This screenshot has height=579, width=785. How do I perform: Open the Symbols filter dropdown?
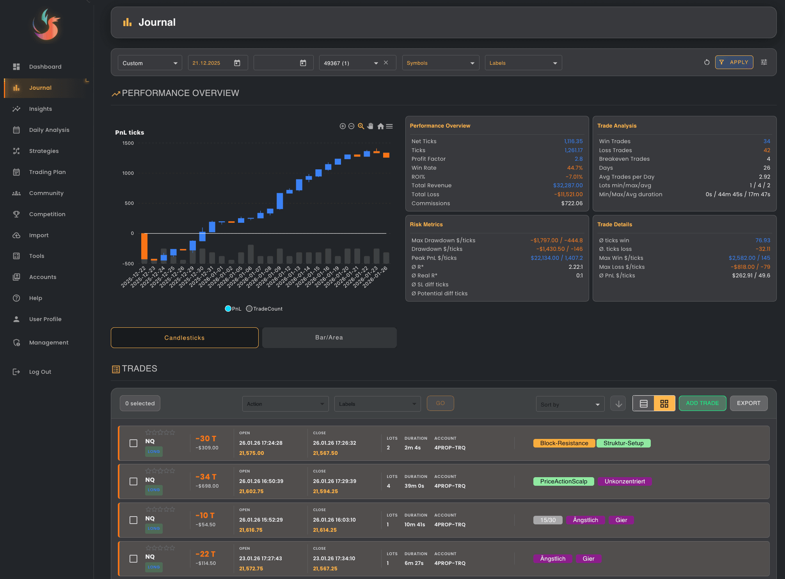440,63
